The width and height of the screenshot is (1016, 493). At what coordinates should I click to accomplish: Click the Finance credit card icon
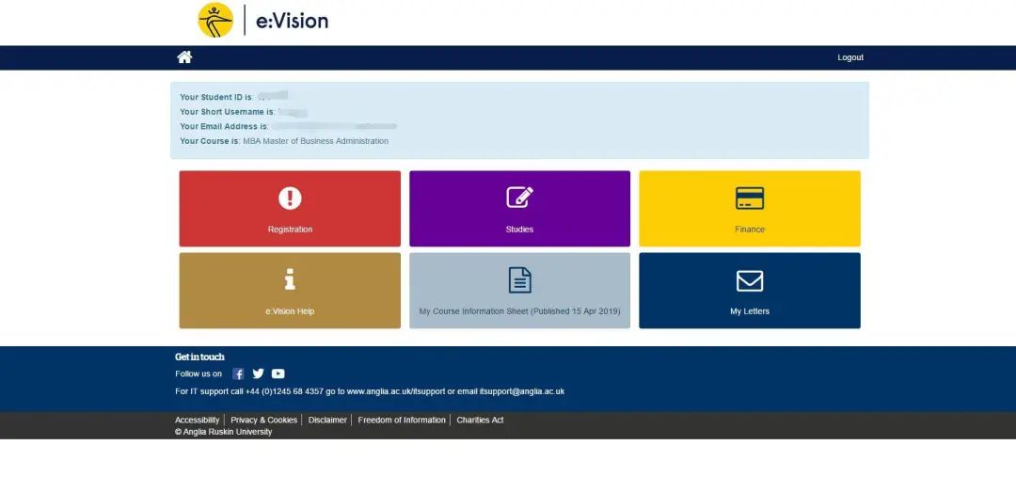750,198
